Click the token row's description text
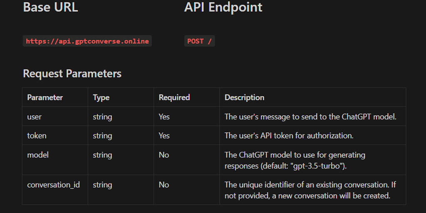Viewport: 426px width, 213px height. click(289, 136)
